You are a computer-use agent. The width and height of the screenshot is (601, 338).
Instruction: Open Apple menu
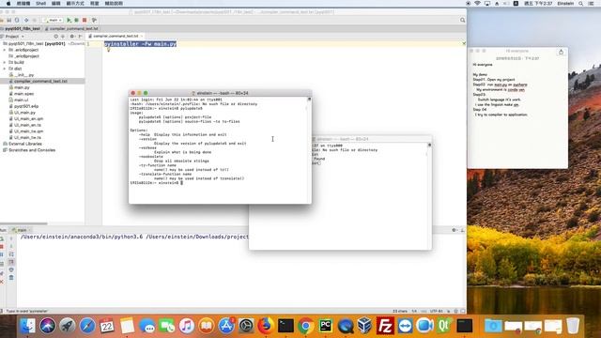click(x=8, y=4)
